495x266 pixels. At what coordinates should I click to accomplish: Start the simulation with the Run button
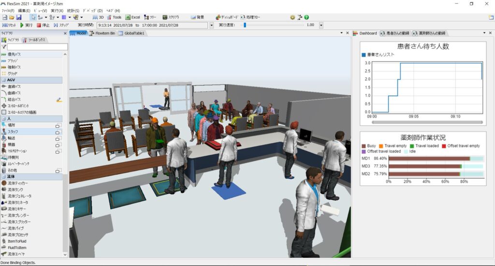click(26, 25)
